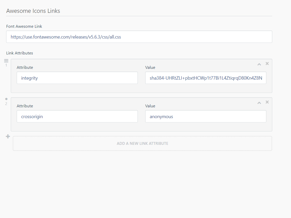Click the row number 1 next to the integrity row

point(6,65)
